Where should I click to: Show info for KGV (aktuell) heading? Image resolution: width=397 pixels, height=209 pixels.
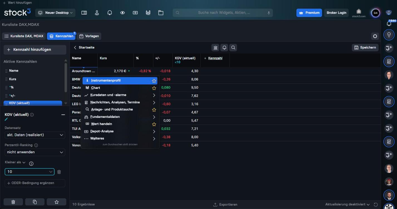32,115
